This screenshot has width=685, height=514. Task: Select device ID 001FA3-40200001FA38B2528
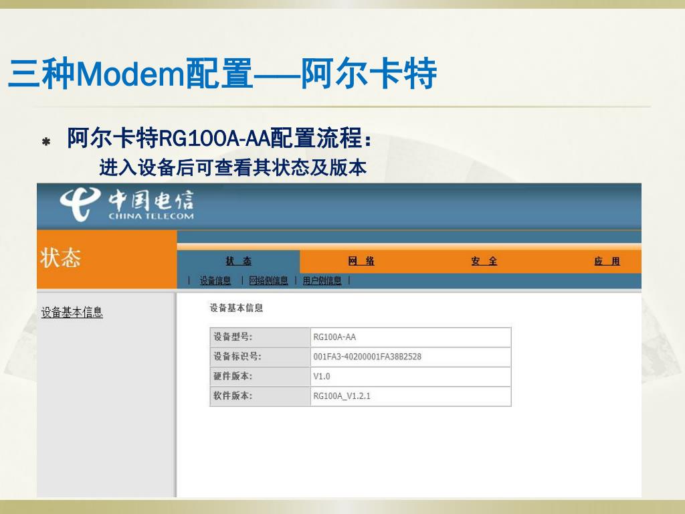[x=367, y=357]
